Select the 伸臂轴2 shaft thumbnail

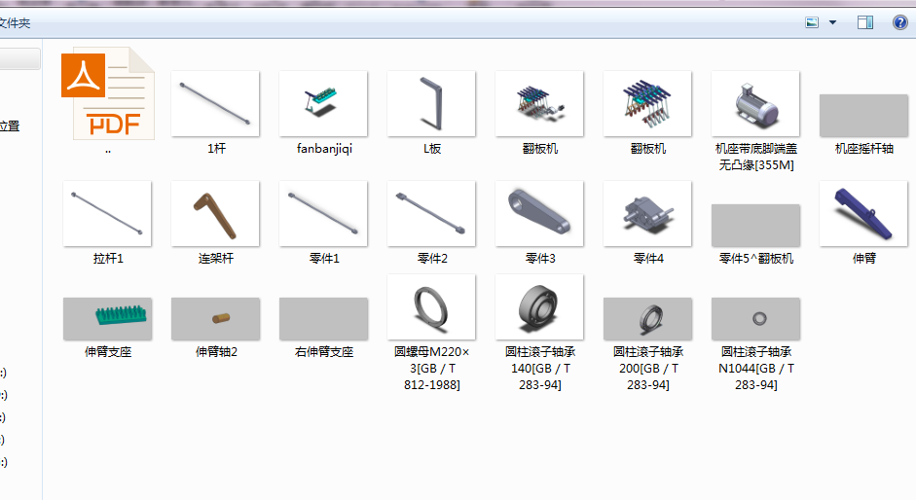(x=215, y=319)
